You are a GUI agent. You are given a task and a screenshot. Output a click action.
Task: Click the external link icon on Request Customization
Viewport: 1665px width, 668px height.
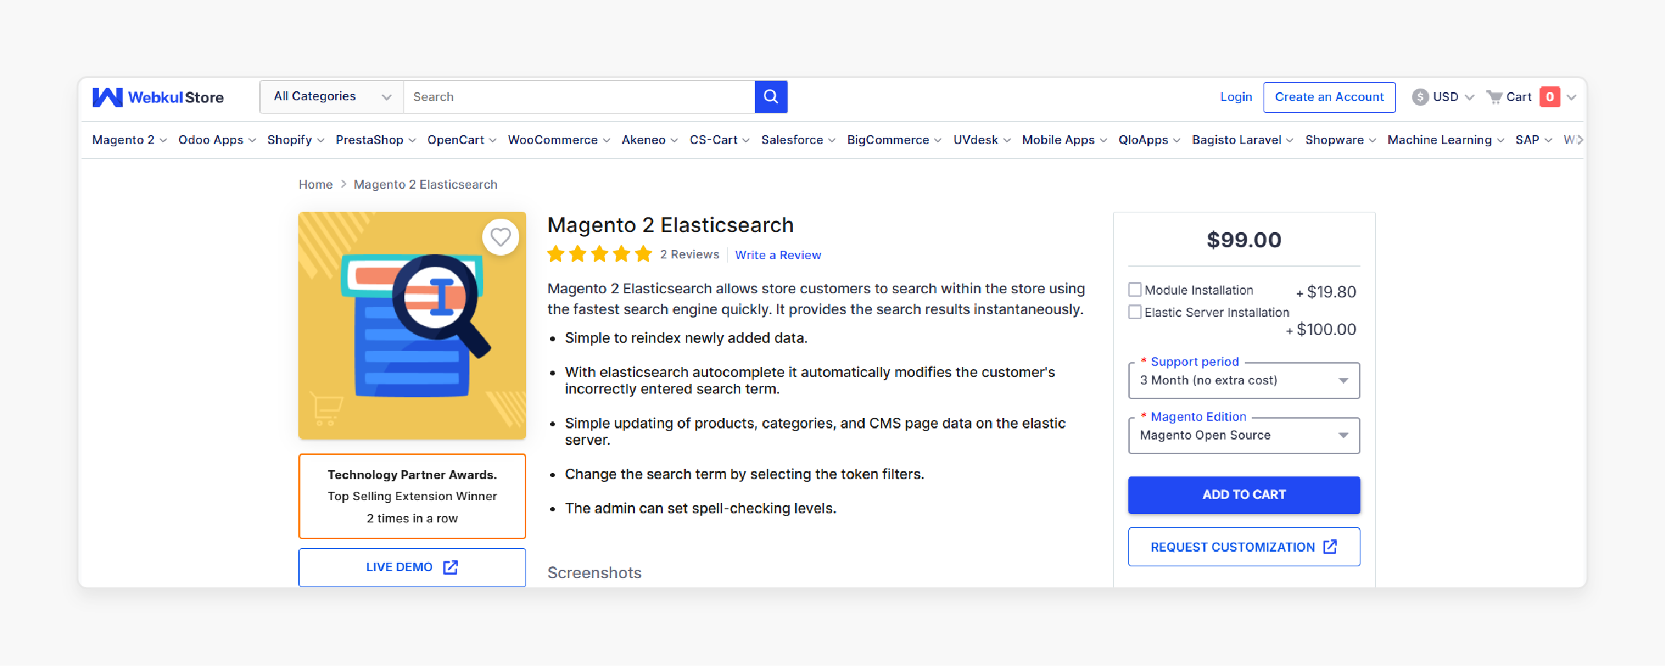(1330, 547)
